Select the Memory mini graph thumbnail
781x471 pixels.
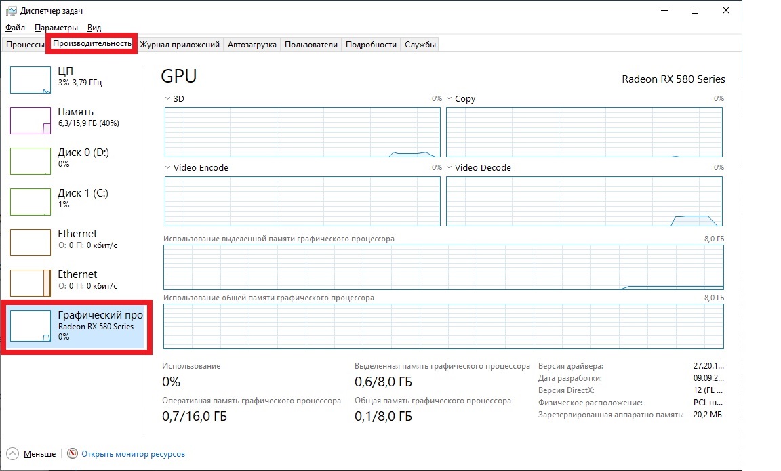31,121
